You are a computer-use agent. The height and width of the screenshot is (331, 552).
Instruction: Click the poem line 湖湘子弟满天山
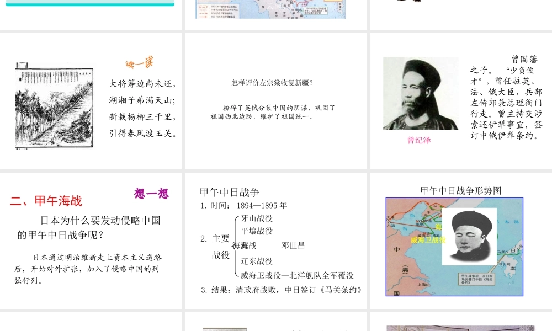[142, 100]
